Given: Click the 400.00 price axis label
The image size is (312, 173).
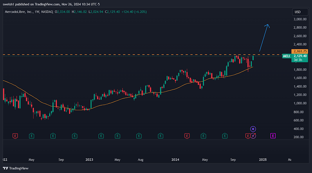Looking at the screenshot, I should (299, 129).
